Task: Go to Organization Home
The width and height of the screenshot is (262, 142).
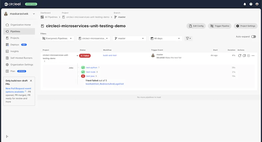Action: click(19, 25)
